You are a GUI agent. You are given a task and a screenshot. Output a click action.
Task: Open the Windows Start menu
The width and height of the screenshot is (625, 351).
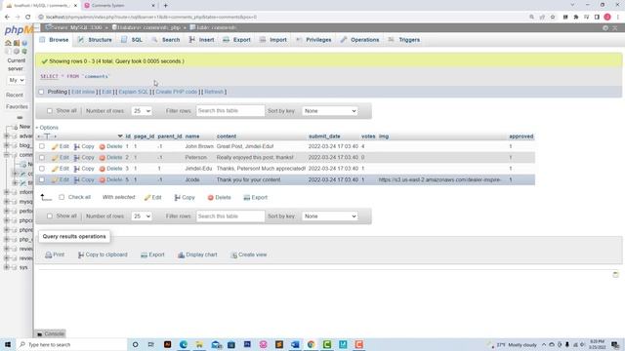click(8, 344)
